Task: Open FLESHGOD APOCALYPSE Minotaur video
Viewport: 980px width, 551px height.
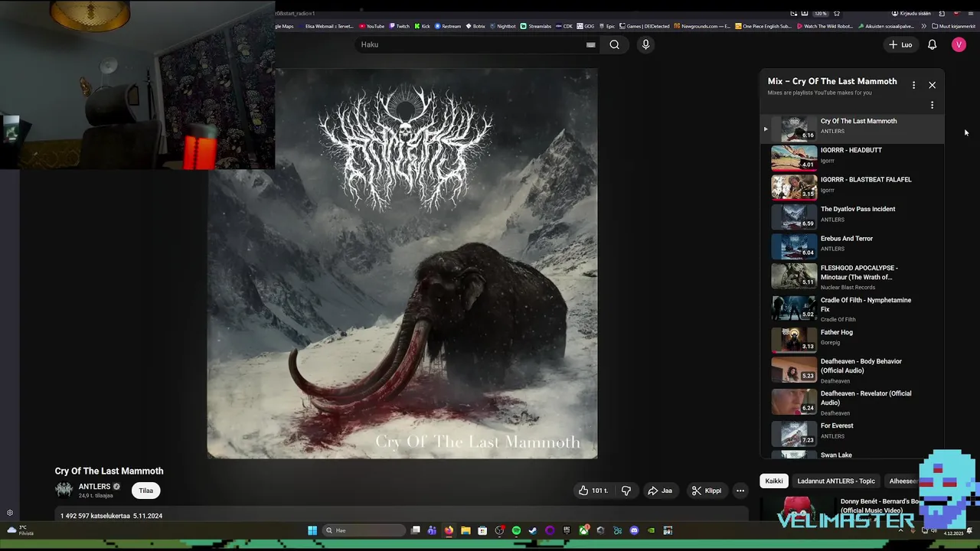Action: pyautogui.click(x=852, y=277)
